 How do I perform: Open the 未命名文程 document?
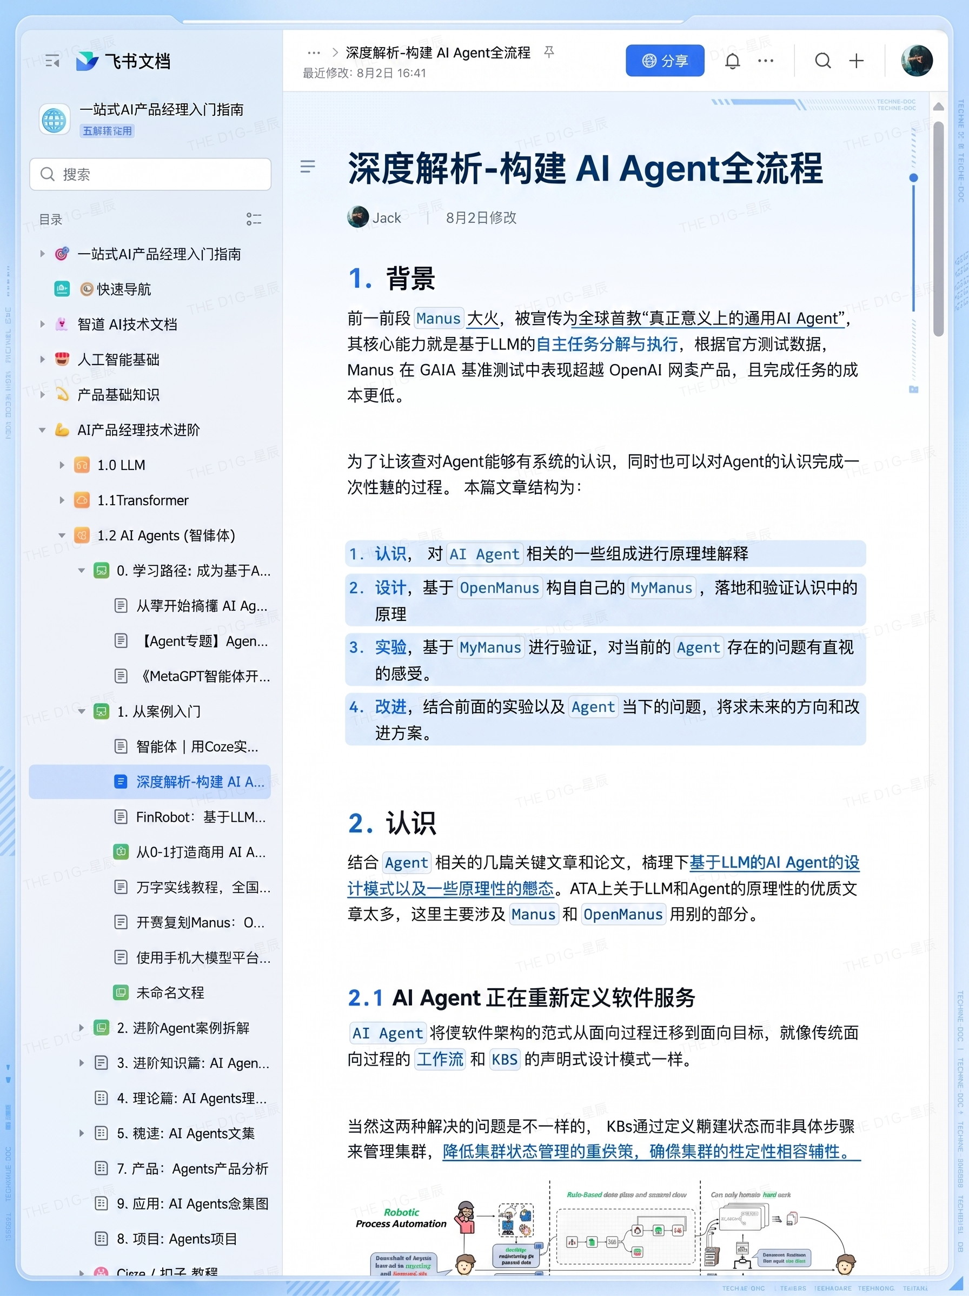(170, 992)
